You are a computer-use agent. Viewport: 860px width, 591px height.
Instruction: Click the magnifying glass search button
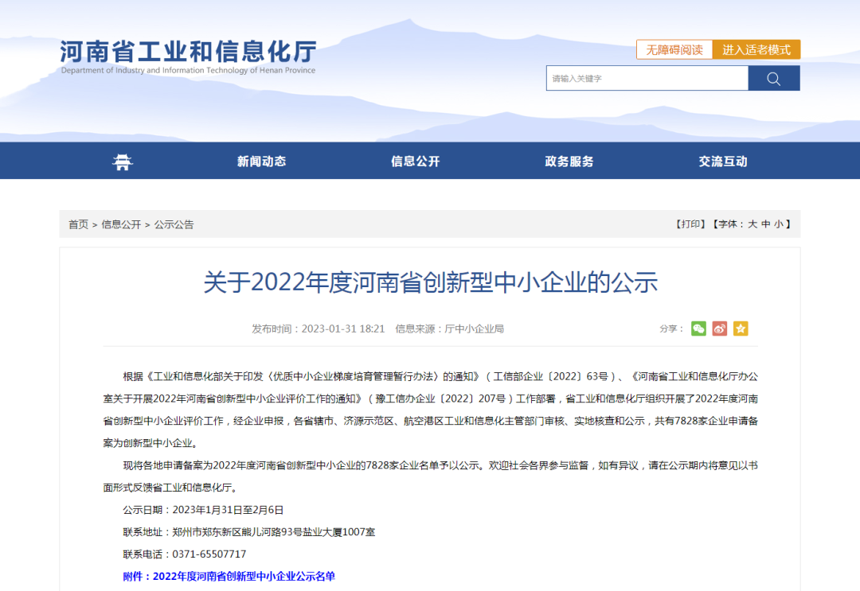(773, 78)
